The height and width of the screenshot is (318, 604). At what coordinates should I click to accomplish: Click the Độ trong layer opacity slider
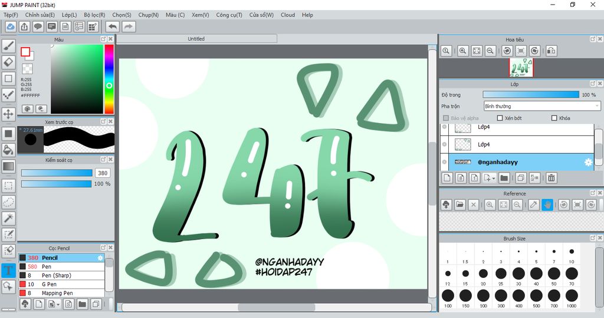531,95
